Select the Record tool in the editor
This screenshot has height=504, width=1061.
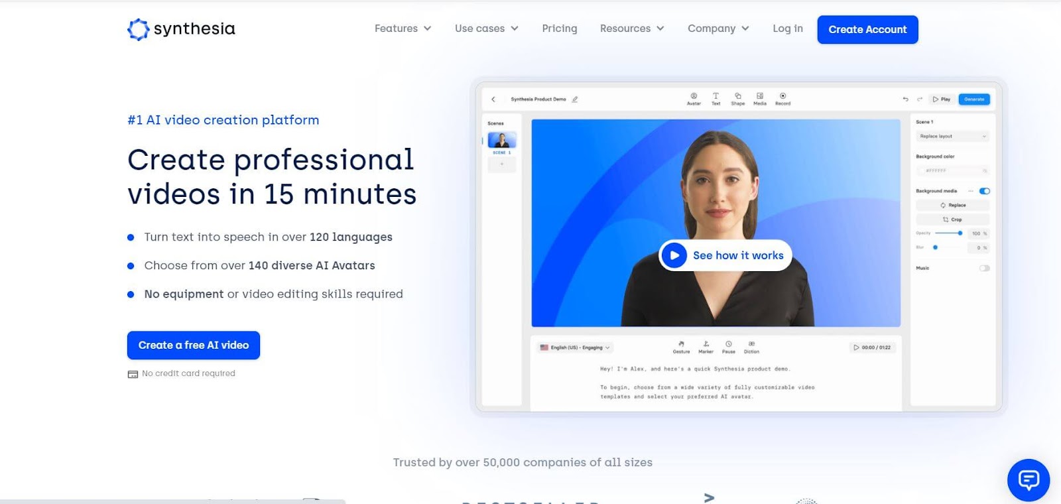pyautogui.click(x=782, y=99)
